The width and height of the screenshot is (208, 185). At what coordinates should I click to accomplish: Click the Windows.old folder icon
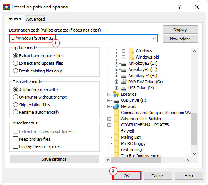click(x=131, y=57)
